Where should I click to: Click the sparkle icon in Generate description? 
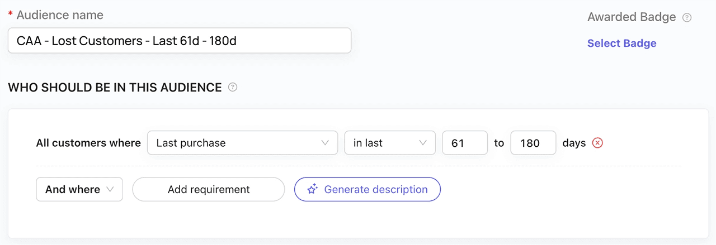[x=313, y=190]
